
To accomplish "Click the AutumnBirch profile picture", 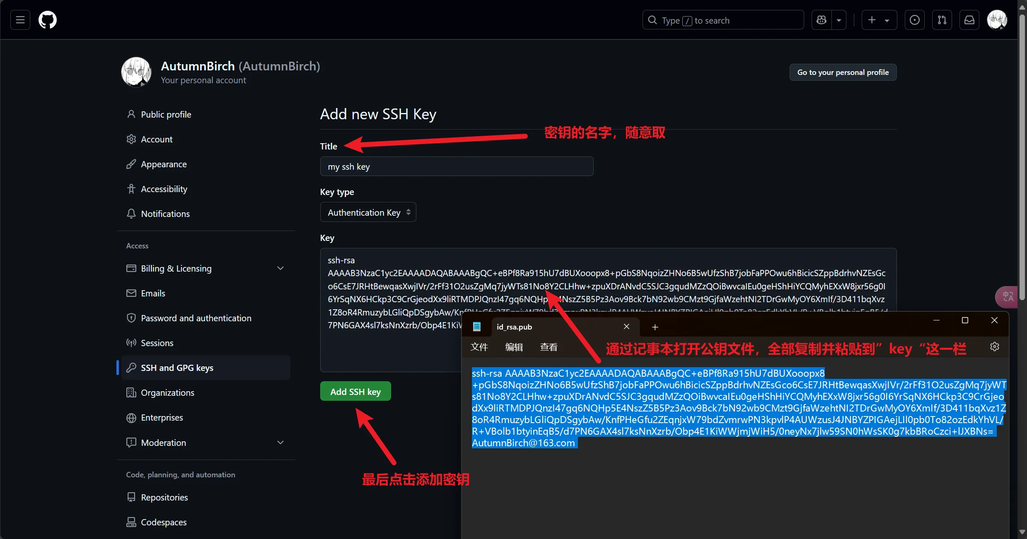I will click(x=136, y=72).
